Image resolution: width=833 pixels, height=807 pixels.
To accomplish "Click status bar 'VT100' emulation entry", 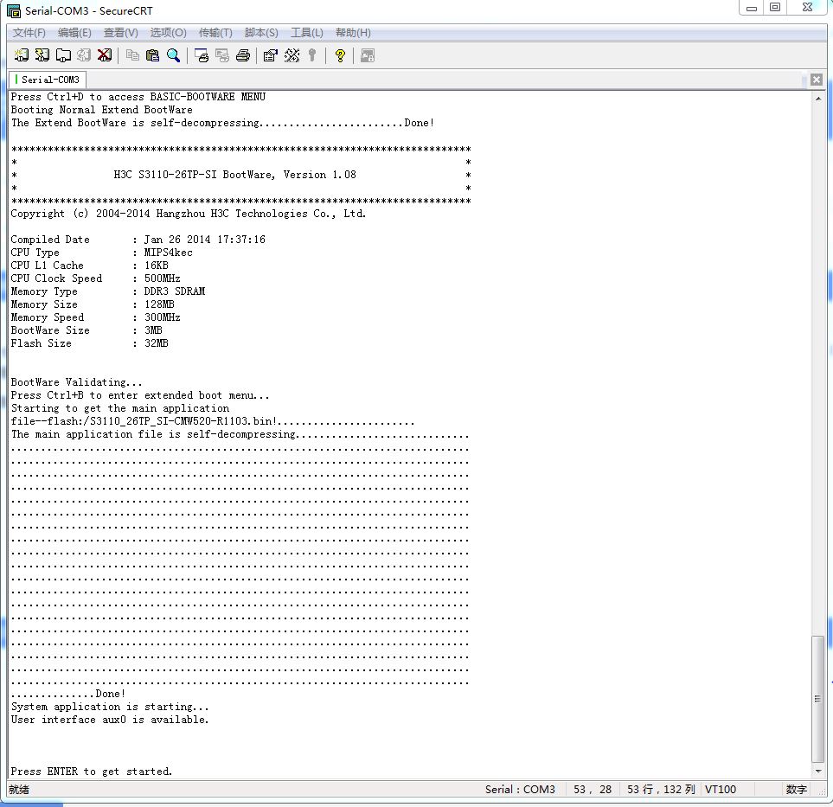I will click(x=721, y=790).
